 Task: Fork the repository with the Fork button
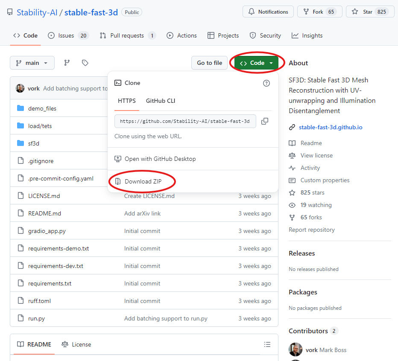319,12
